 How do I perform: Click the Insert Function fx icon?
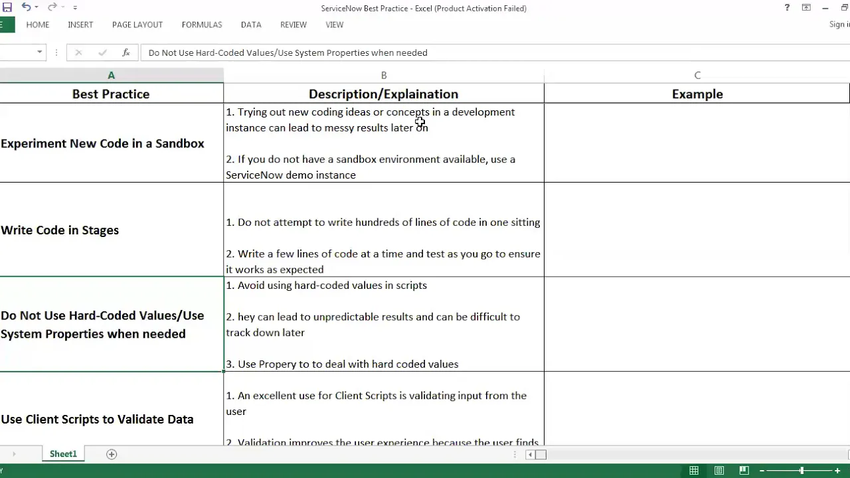pos(126,52)
